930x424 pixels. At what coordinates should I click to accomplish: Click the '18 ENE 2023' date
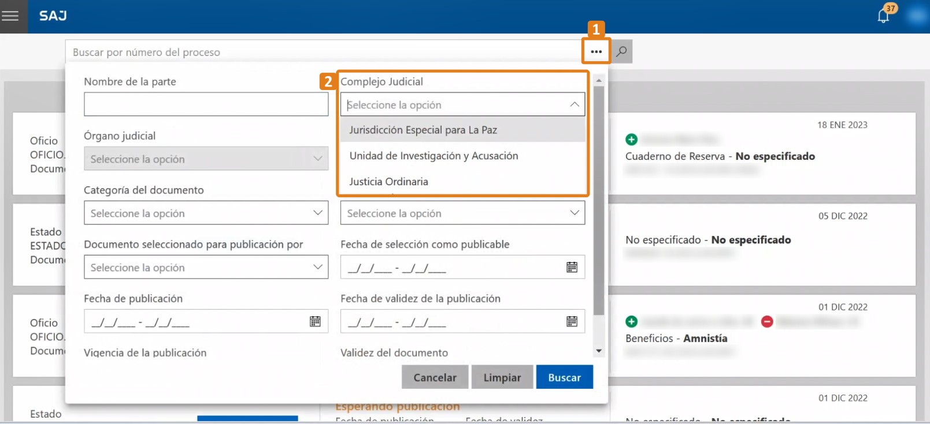[842, 125]
